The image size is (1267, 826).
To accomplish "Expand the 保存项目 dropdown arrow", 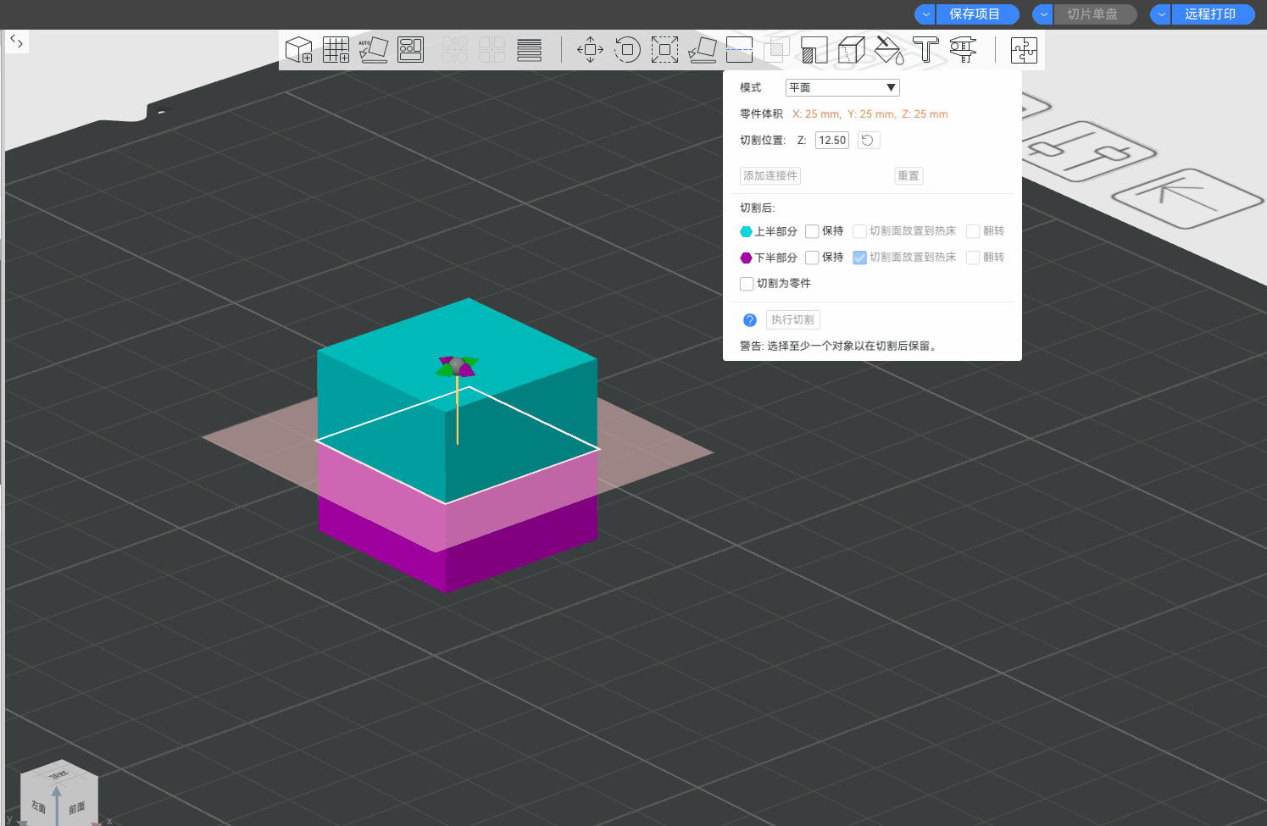I will tap(925, 14).
